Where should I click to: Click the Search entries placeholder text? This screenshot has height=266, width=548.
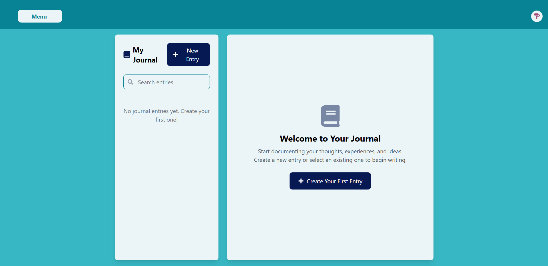[x=157, y=82]
